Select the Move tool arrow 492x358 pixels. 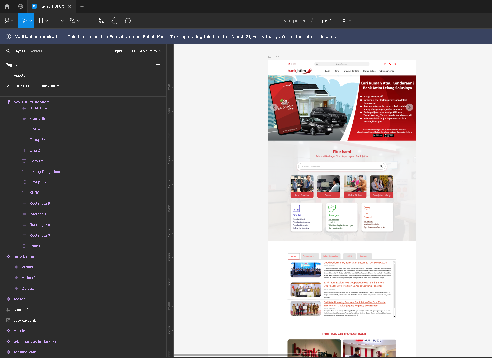[24, 21]
